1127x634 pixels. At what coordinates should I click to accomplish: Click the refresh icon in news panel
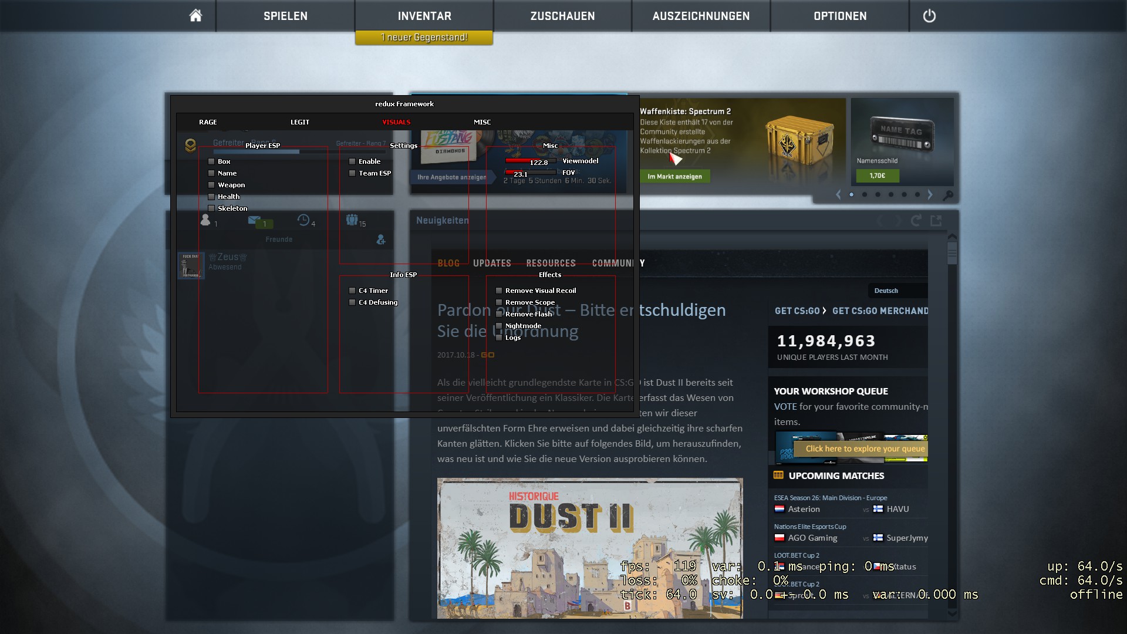tap(916, 221)
